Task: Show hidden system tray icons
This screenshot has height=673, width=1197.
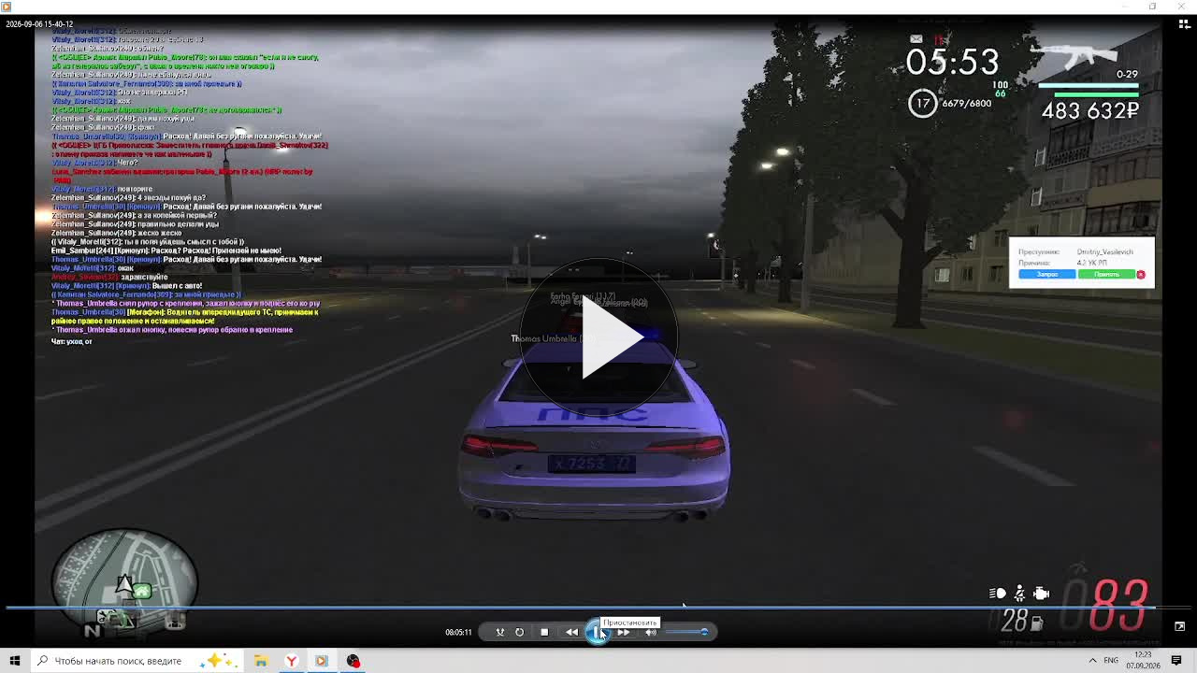Action: click(1091, 661)
